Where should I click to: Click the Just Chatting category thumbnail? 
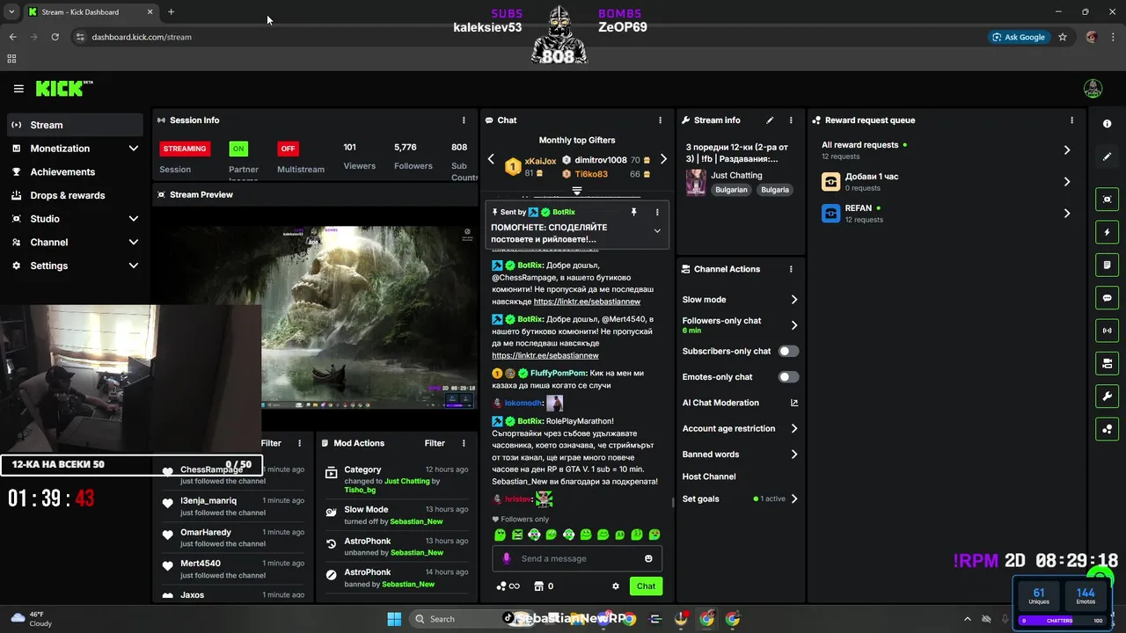pyautogui.click(x=696, y=182)
